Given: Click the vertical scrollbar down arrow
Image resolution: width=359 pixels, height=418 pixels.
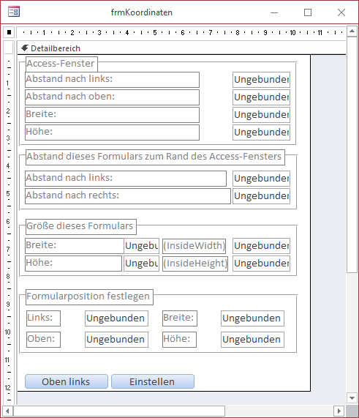Looking at the screenshot, I should (x=352, y=398).
